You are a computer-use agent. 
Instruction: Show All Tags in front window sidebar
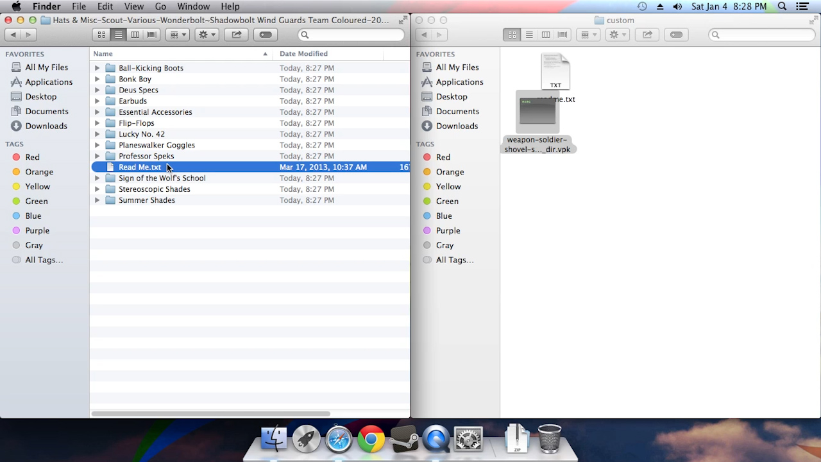44,260
